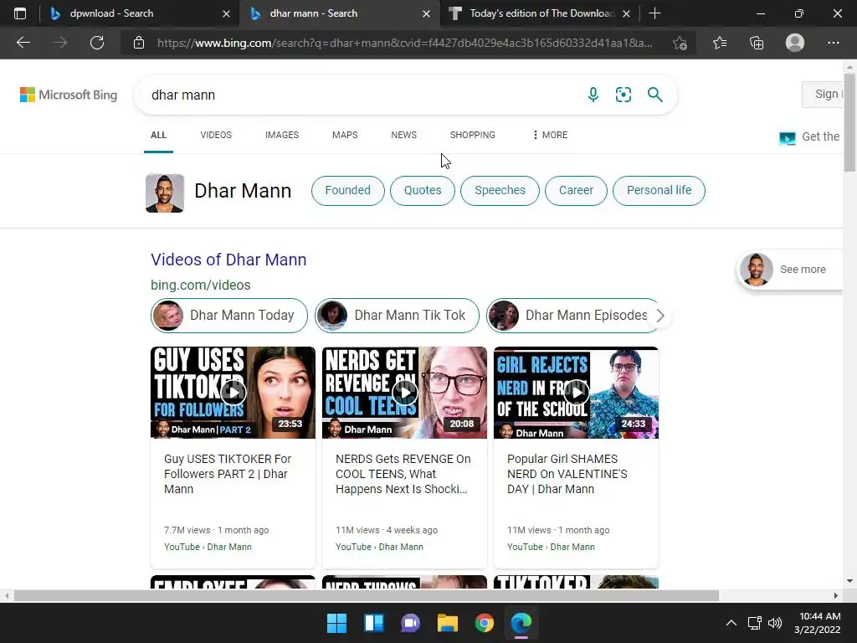Launch Google Chrome from taskbar
The image size is (857, 643).
tap(485, 623)
